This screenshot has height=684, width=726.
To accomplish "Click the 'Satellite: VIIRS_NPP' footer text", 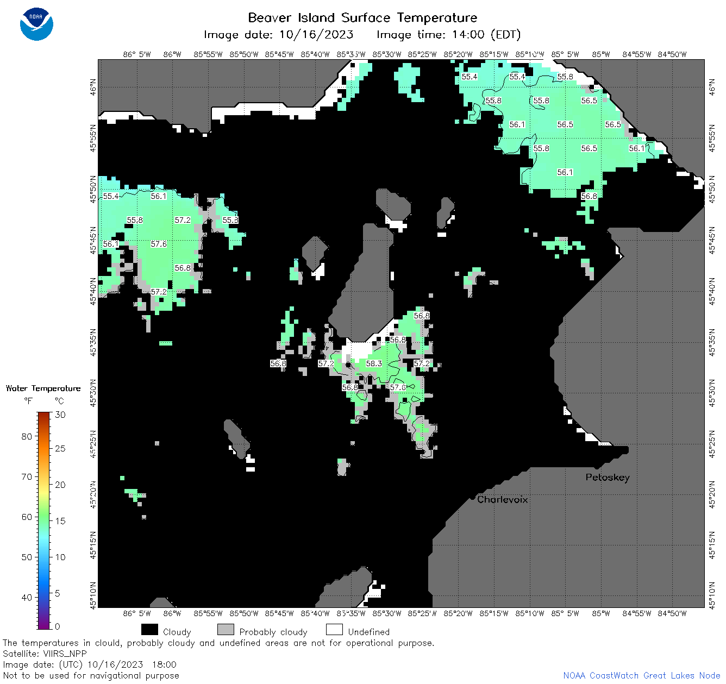I will pos(45,654).
